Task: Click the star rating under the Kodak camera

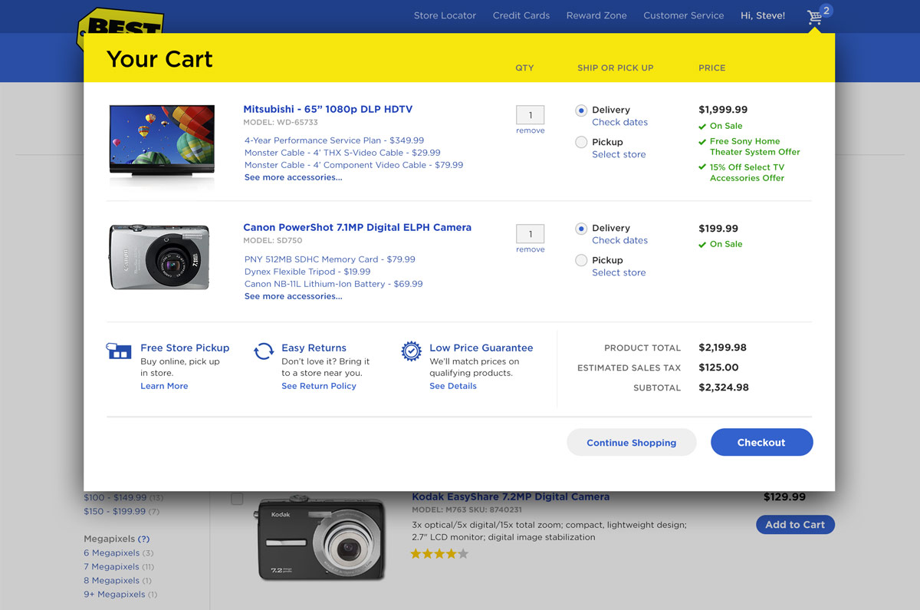Action: (x=440, y=552)
